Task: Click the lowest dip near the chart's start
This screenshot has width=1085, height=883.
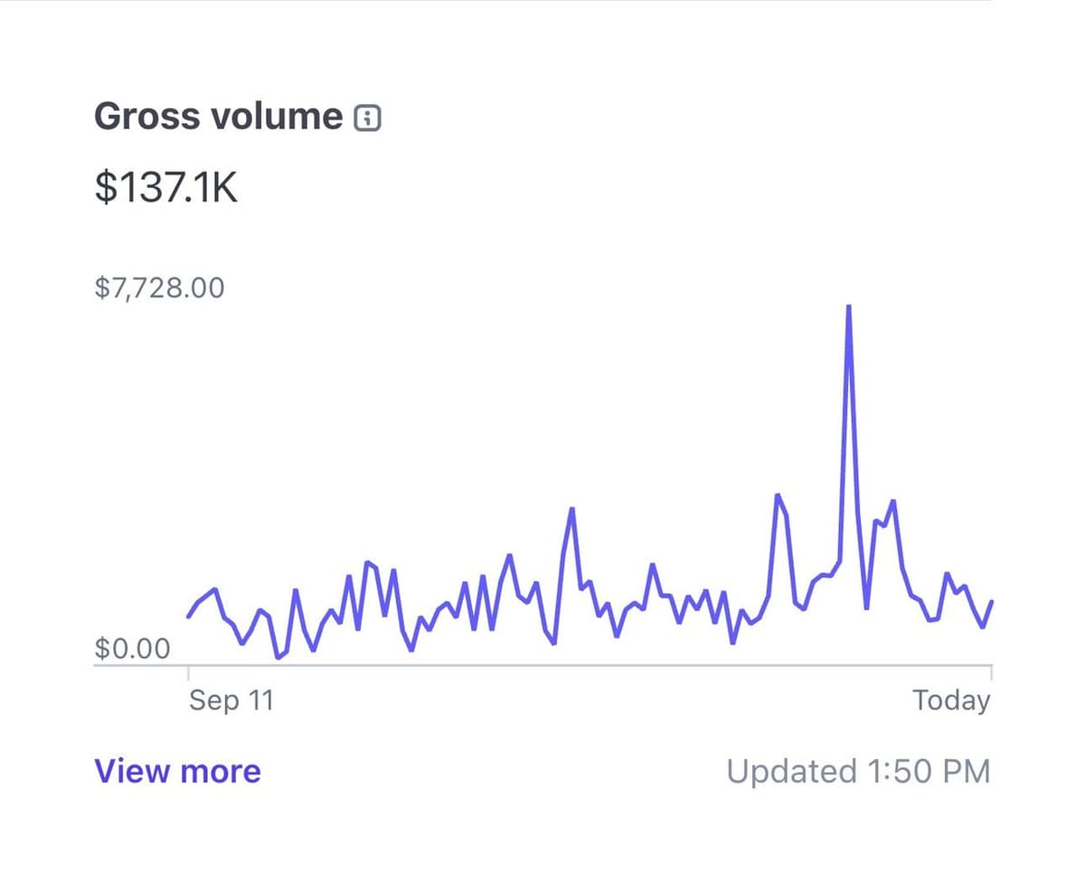Action: pyautogui.click(x=278, y=657)
